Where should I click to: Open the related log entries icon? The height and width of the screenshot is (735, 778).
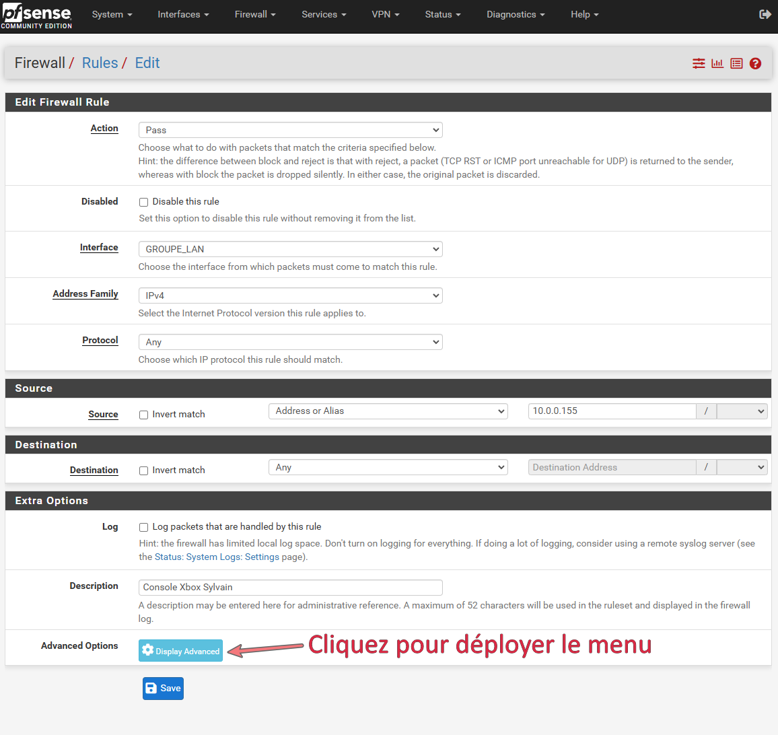pos(736,63)
